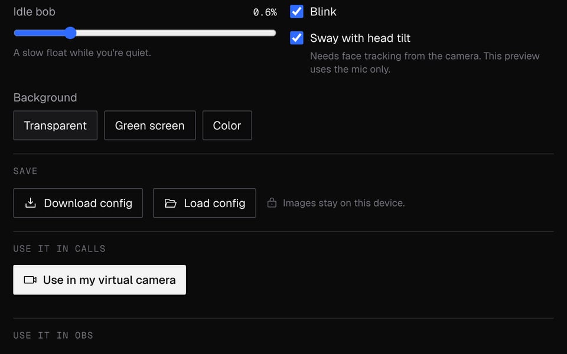Pick the Color background option
Viewport: 567px width, 354px height.
pyautogui.click(x=227, y=125)
